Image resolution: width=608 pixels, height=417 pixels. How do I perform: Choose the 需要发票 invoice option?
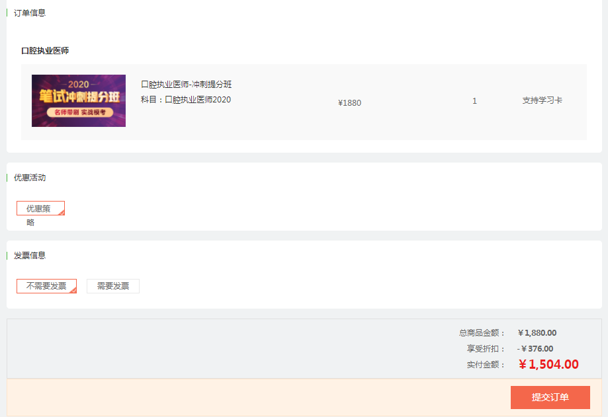tap(113, 286)
